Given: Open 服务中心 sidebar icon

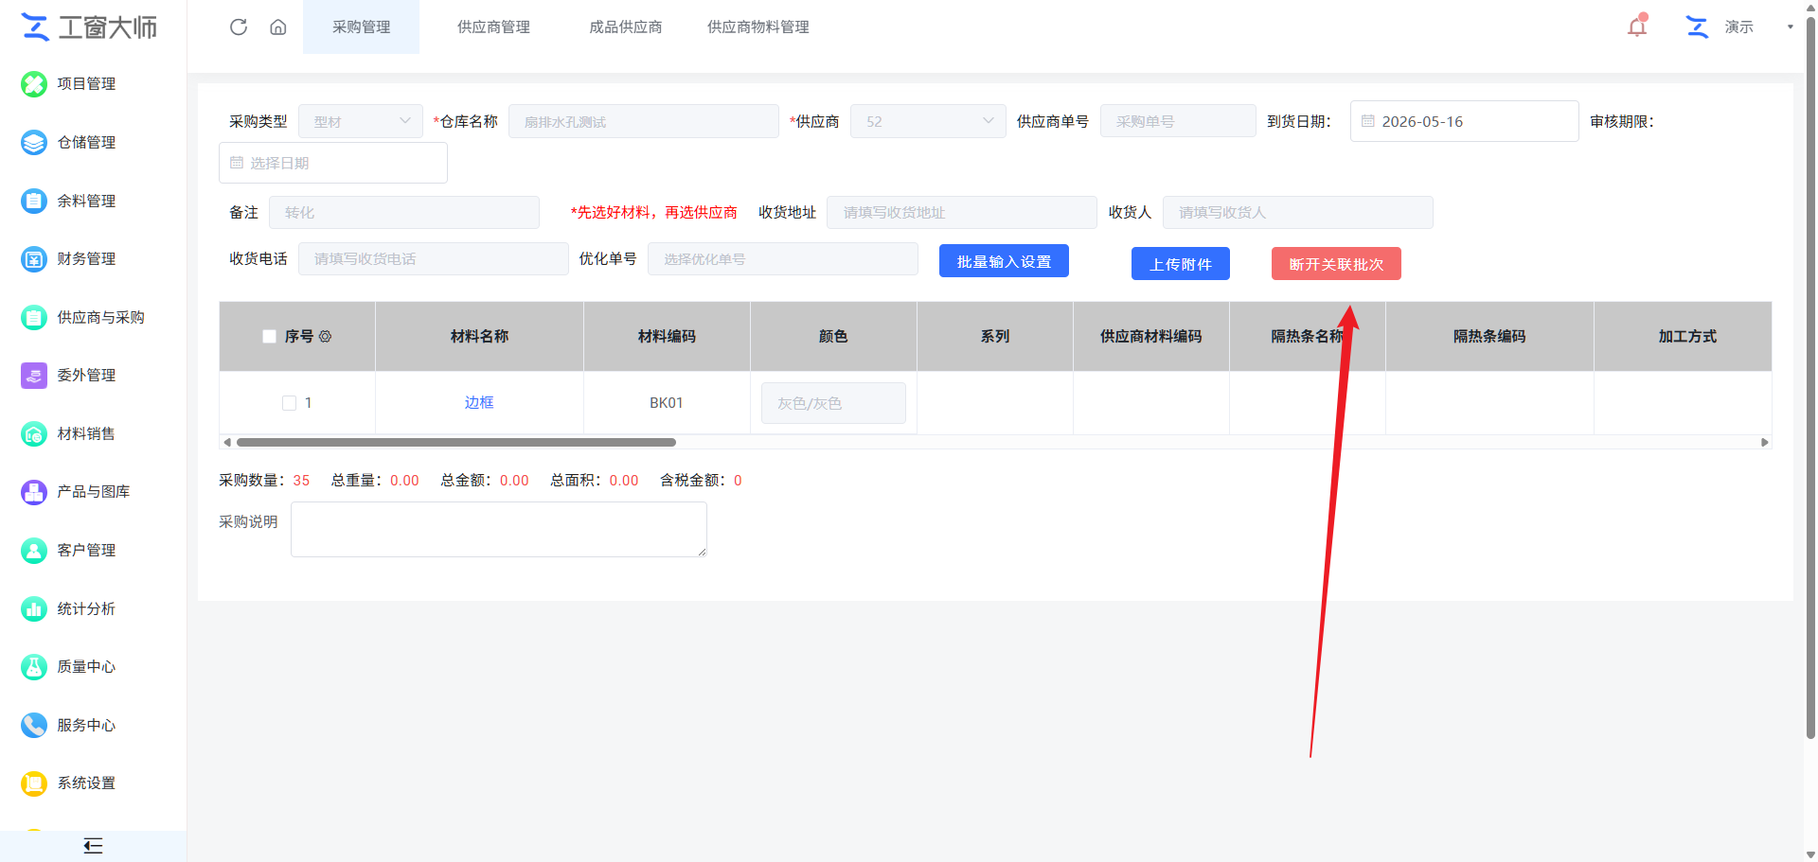Looking at the screenshot, I should (34, 726).
